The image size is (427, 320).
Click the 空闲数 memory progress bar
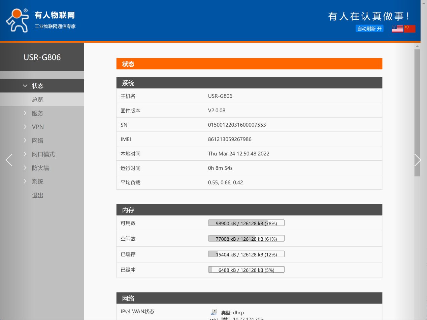[246, 239]
